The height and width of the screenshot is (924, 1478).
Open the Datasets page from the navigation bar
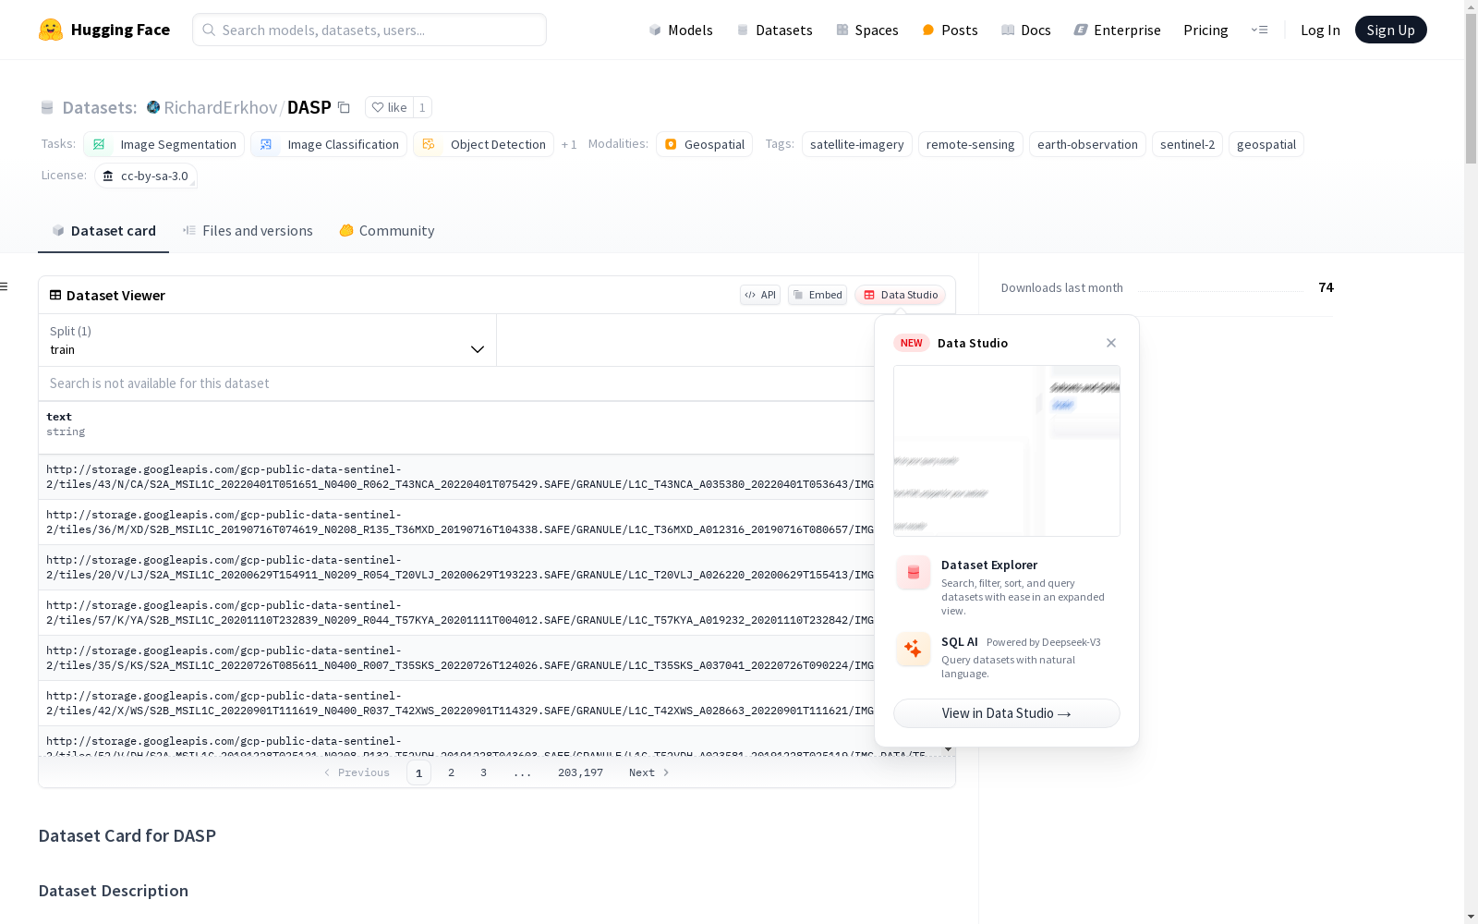point(774,30)
